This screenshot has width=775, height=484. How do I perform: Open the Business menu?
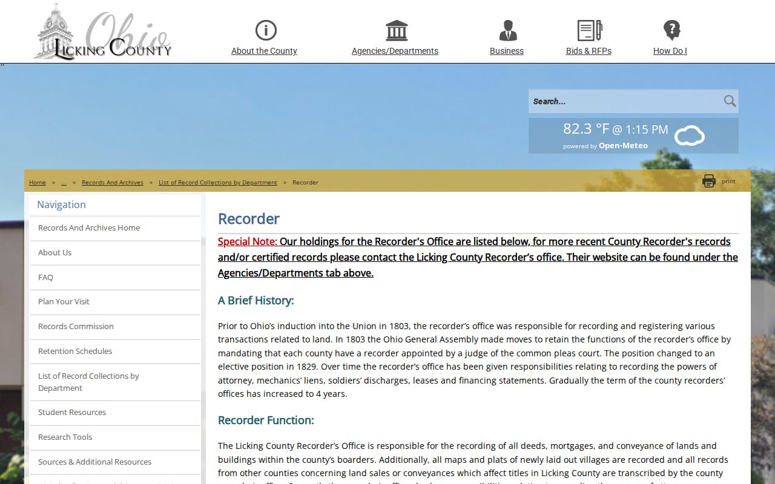pyautogui.click(x=507, y=51)
